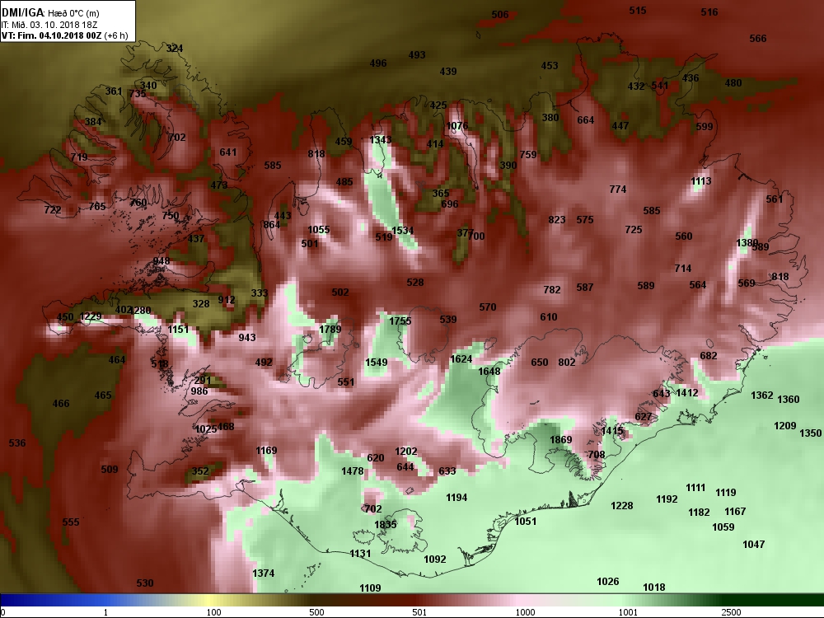Select the map value '722'
The height and width of the screenshot is (618, 824).
[53, 210]
